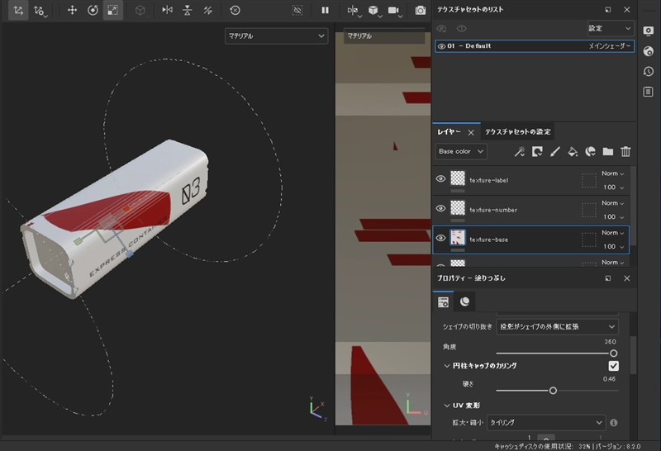Collapse the UV 変形 section
Viewport: 661px width, 451px height.
(447, 406)
